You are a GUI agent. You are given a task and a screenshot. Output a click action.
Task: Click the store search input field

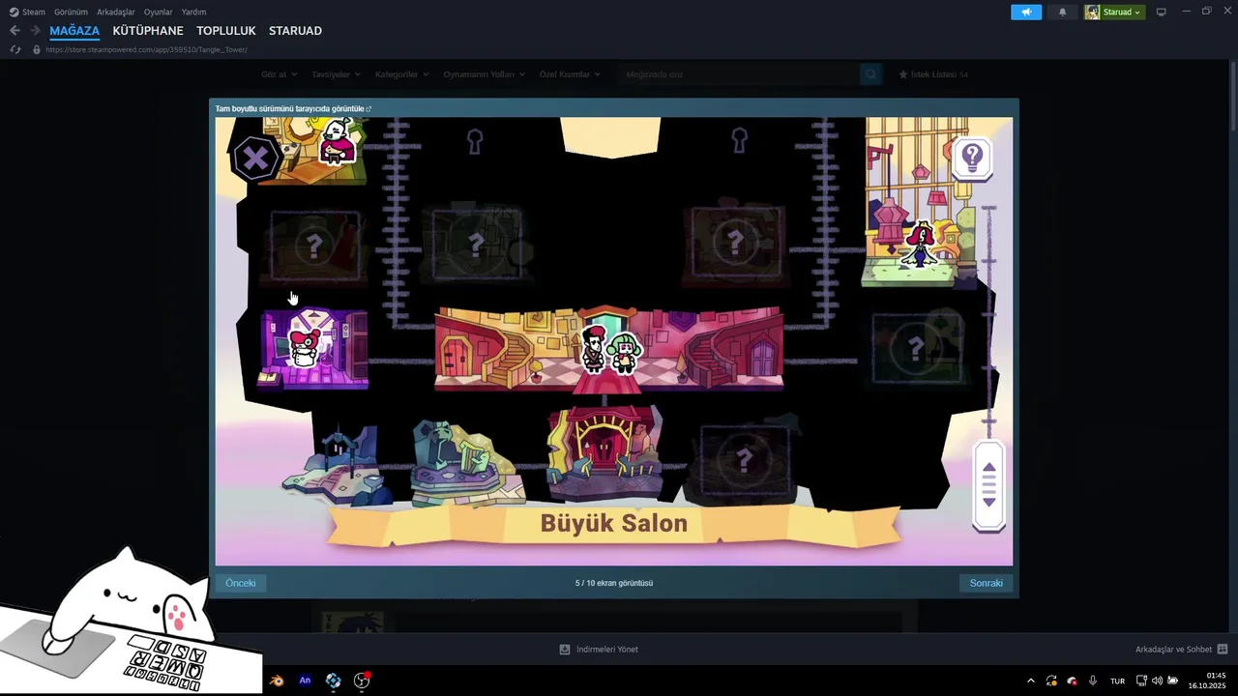(738, 74)
